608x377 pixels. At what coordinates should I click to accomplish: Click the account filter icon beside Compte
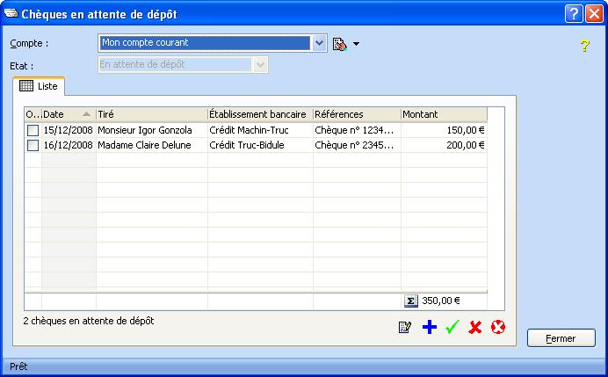coord(340,43)
